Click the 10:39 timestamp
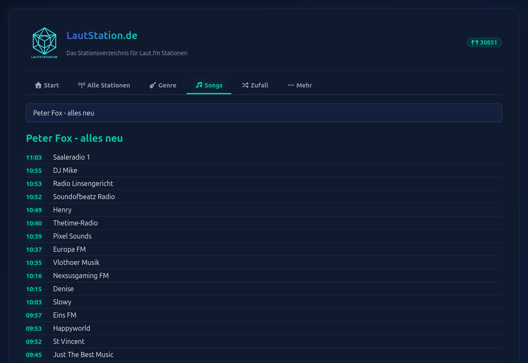 point(34,236)
